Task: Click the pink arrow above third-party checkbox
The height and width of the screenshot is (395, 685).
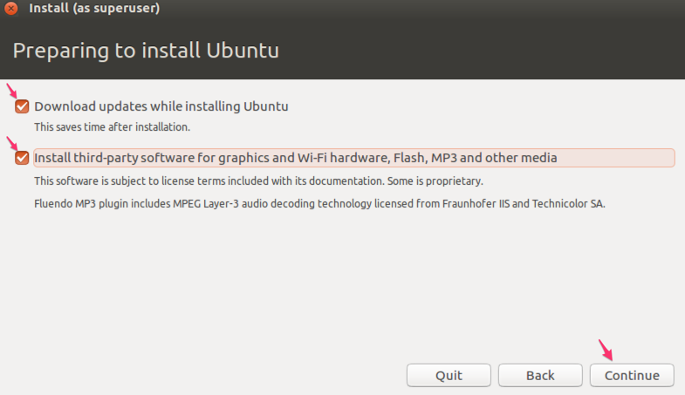Action: coord(12,143)
